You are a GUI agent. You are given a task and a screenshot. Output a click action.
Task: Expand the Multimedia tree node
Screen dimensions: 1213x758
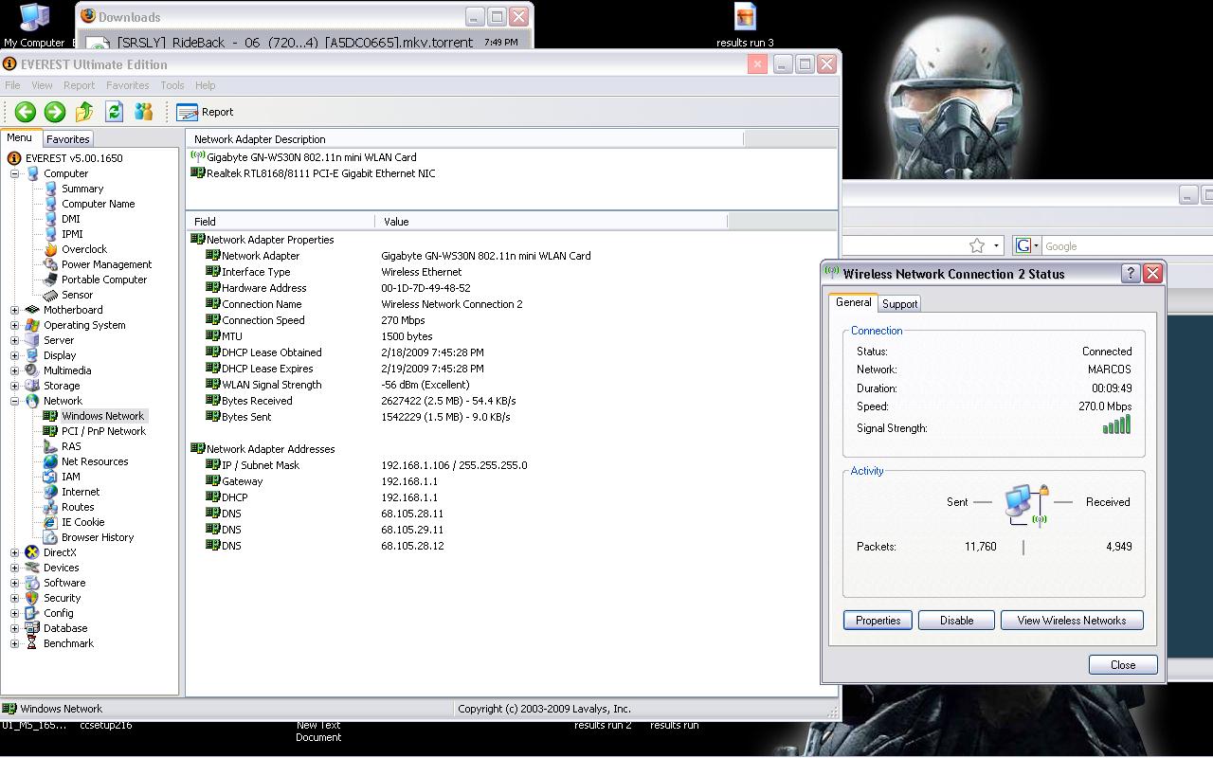pyautogui.click(x=15, y=370)
